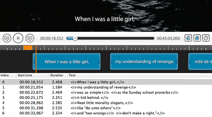Click start time 00:00:28,962
The image size is (212, 117).
31,103
